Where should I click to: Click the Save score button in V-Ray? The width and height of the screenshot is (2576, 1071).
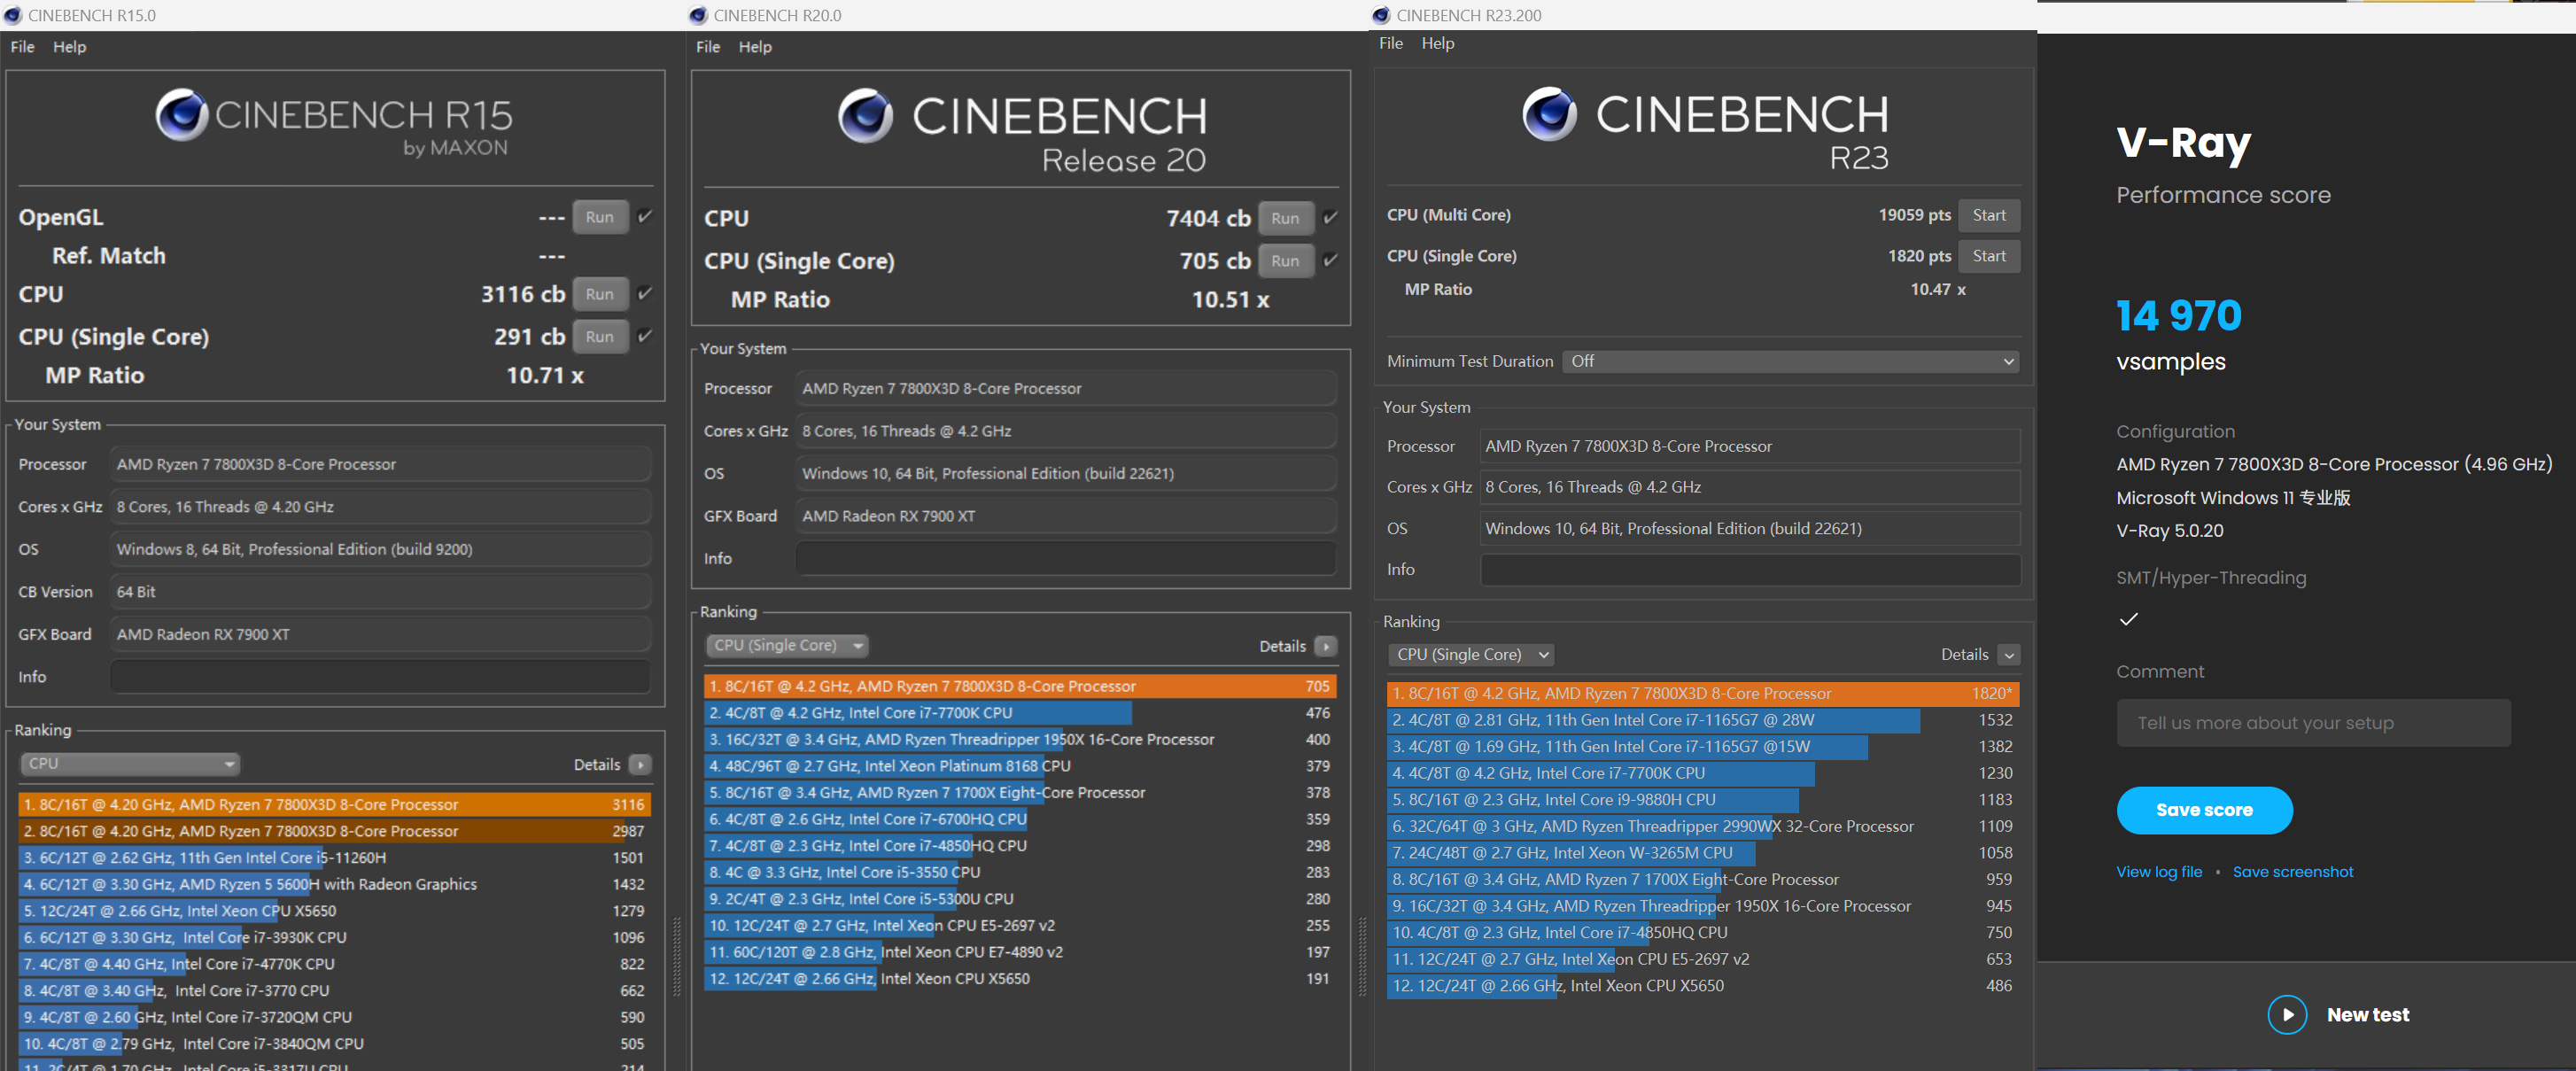[2203, 810]
